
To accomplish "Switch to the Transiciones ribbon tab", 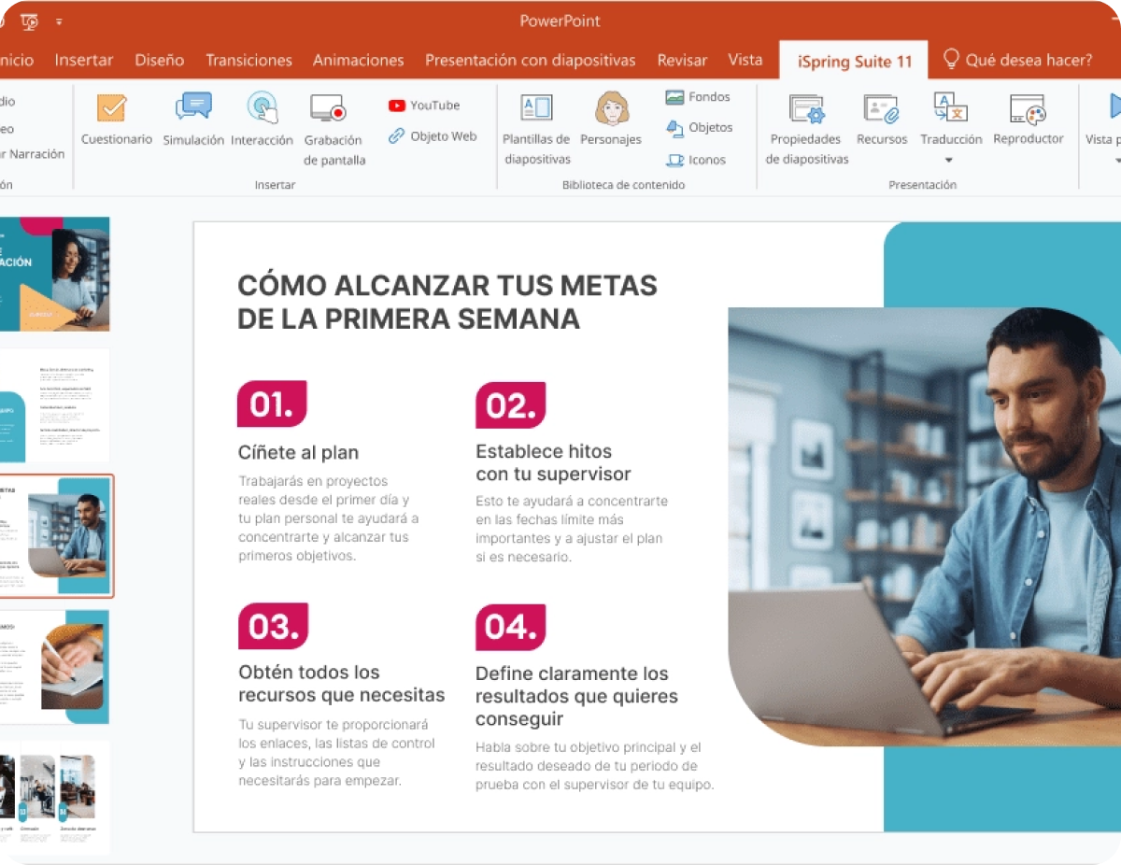I will (248, 60).
